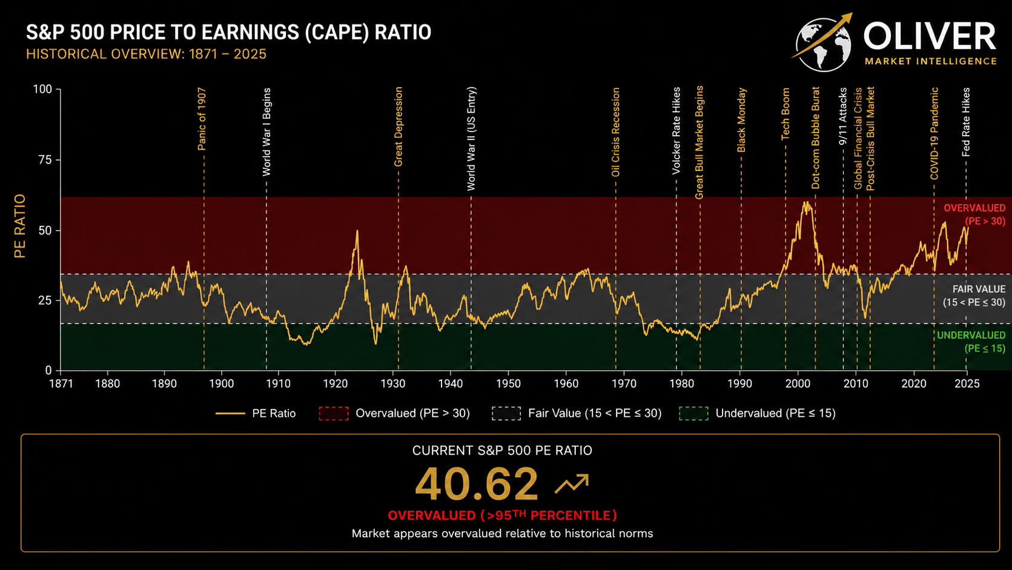Click the 1871 year label on x-axis

tap(61, 383)
